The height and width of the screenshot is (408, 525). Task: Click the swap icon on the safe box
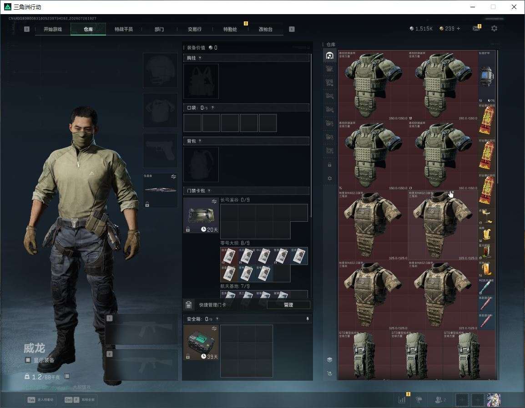(x=214, y=329)
